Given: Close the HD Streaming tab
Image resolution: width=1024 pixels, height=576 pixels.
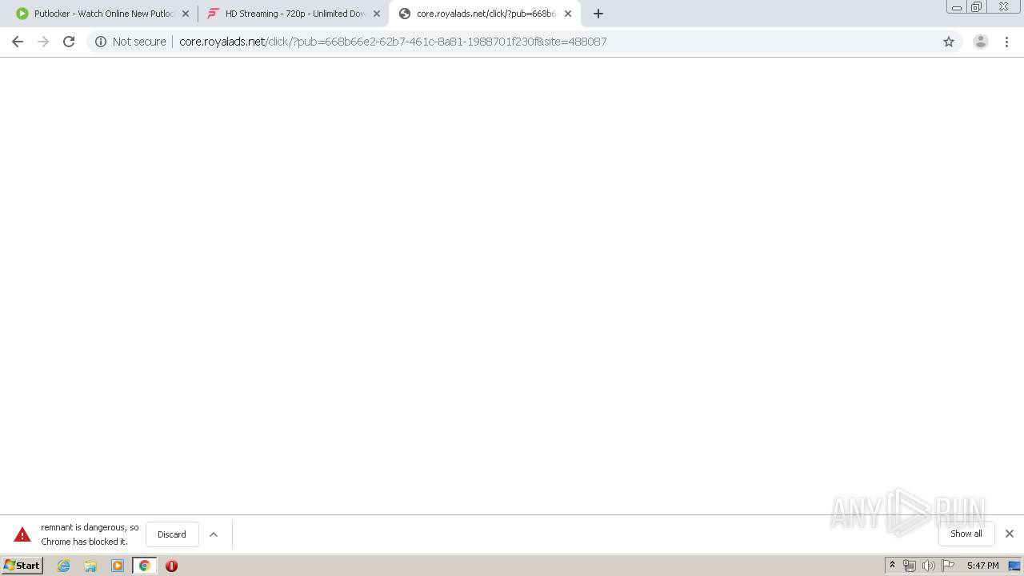Looking at the screenshot, I should coord(377,14).
